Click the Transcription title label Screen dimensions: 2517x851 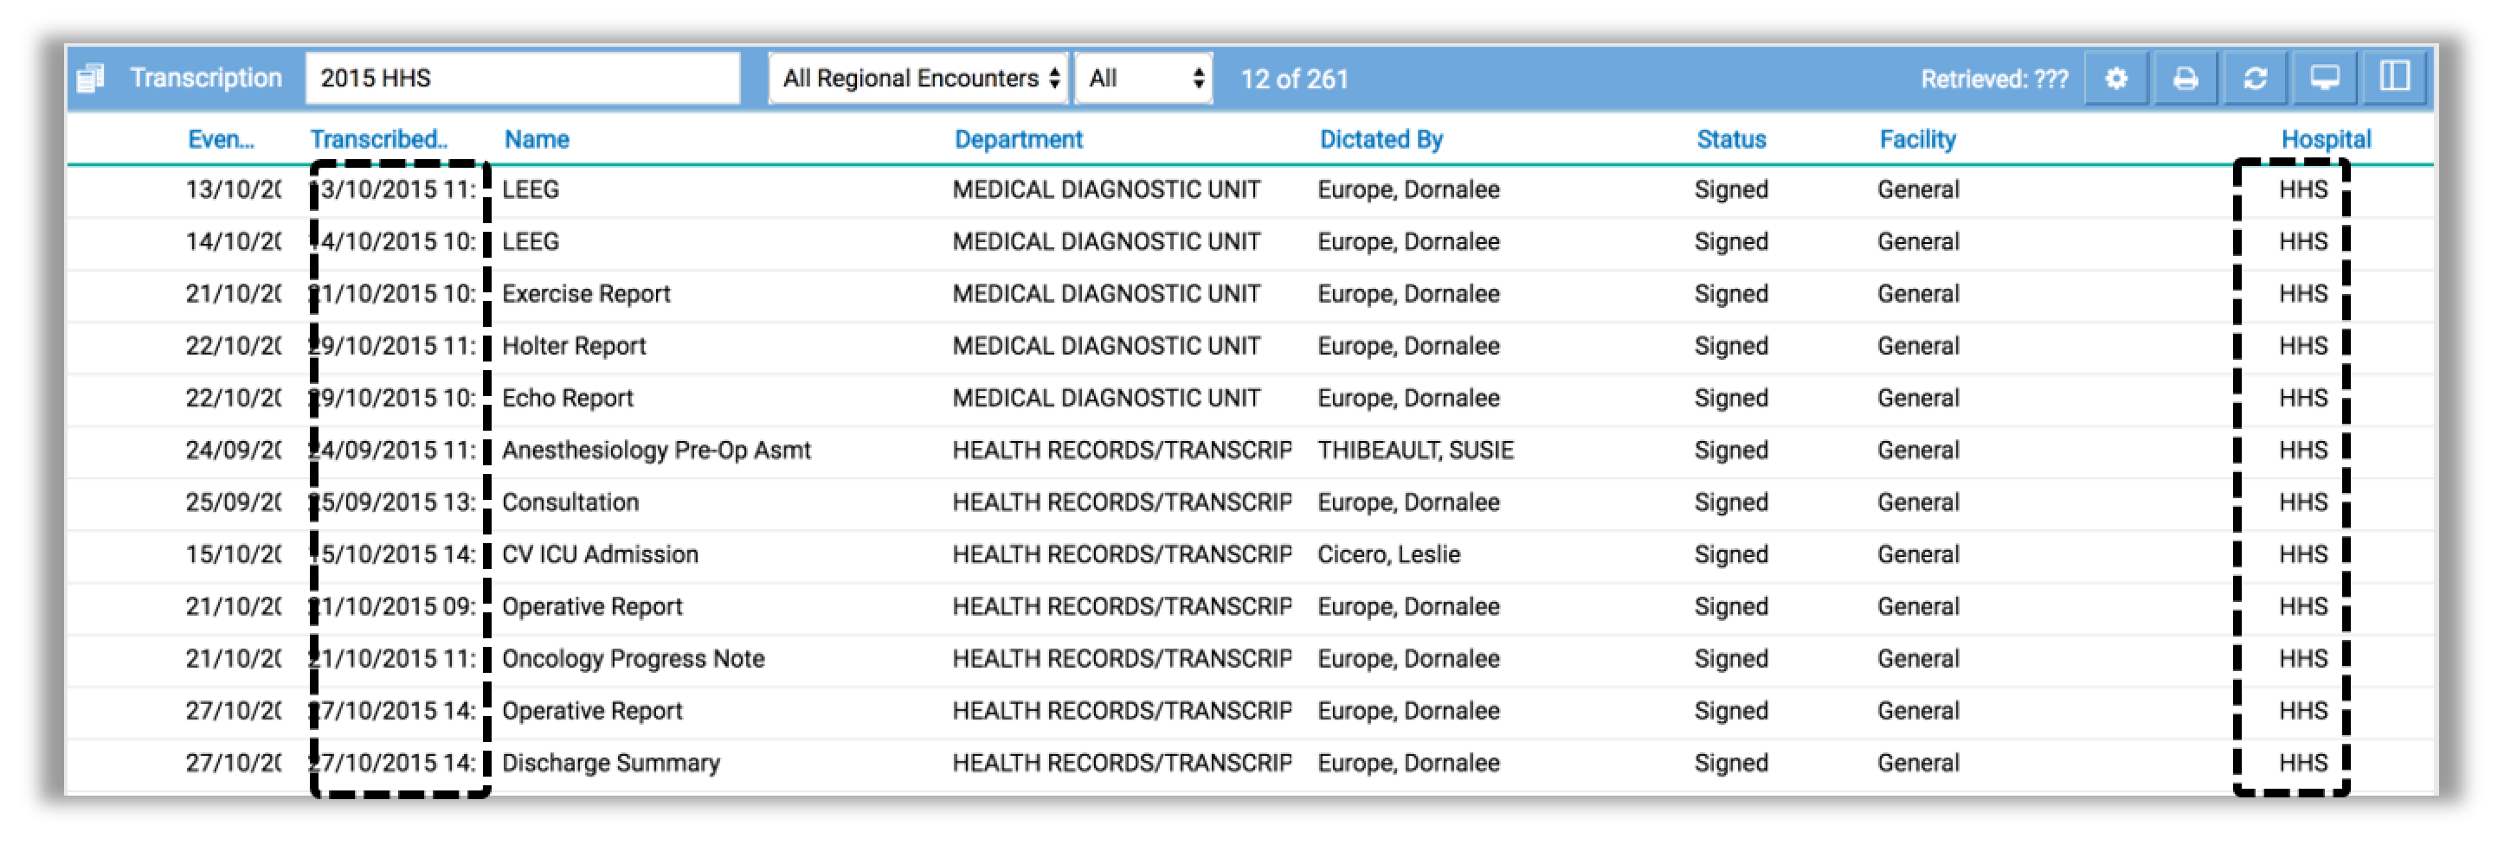(x=205, y=78)
